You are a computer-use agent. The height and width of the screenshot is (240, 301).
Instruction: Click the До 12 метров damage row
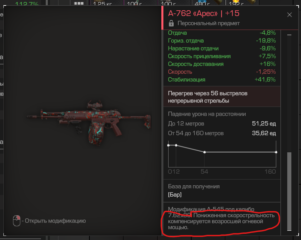222,123
